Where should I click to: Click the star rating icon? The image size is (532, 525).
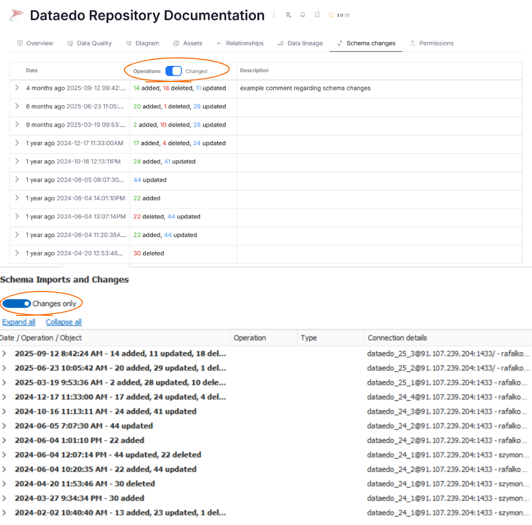coord(331,15)
